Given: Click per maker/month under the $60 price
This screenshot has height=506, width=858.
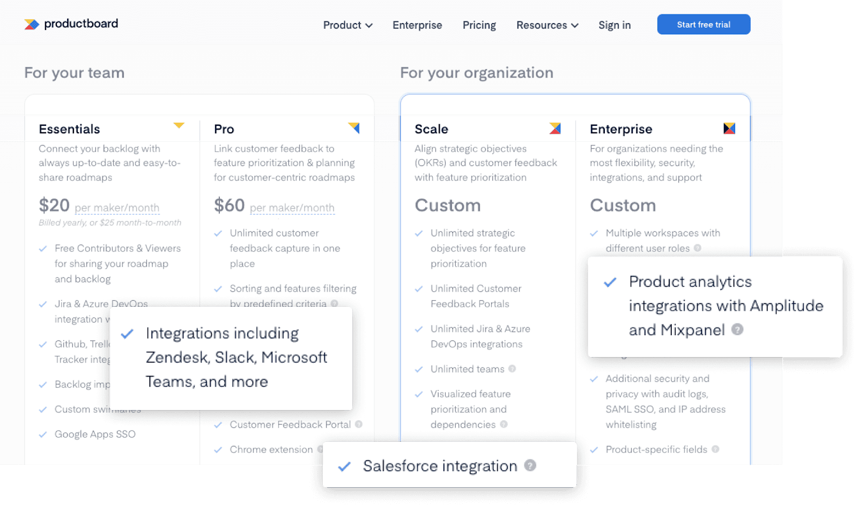Looking at the screenshot, I should (292, 208).
